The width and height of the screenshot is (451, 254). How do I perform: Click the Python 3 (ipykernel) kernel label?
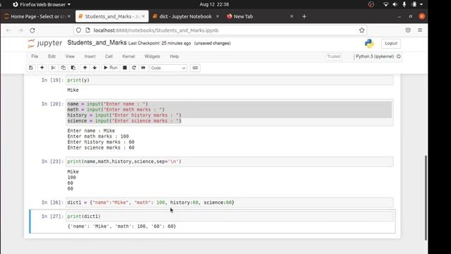click(375, 56)
